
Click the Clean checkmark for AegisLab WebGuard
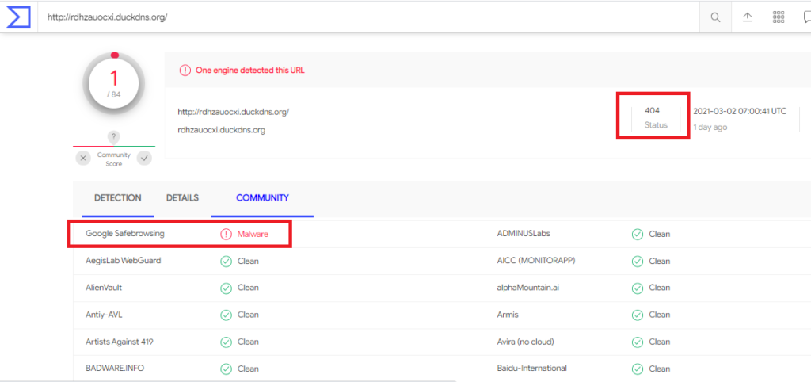point(226,261)
